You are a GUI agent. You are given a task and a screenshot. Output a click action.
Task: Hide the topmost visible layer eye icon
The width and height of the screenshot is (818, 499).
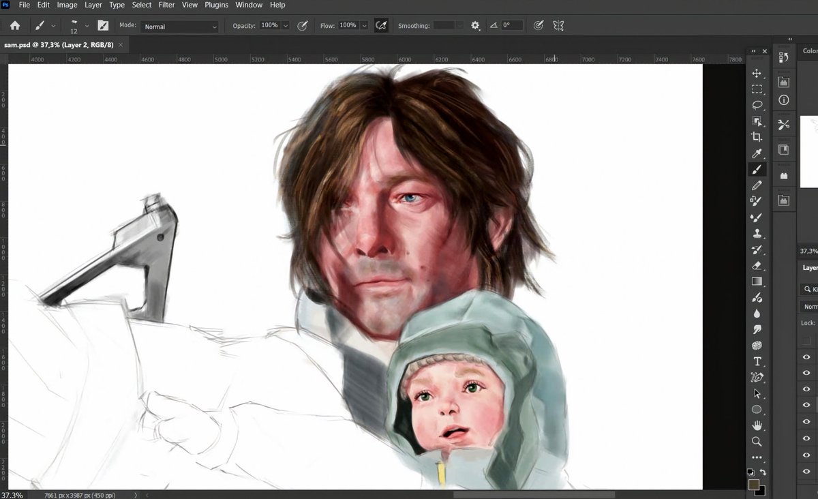806,357
